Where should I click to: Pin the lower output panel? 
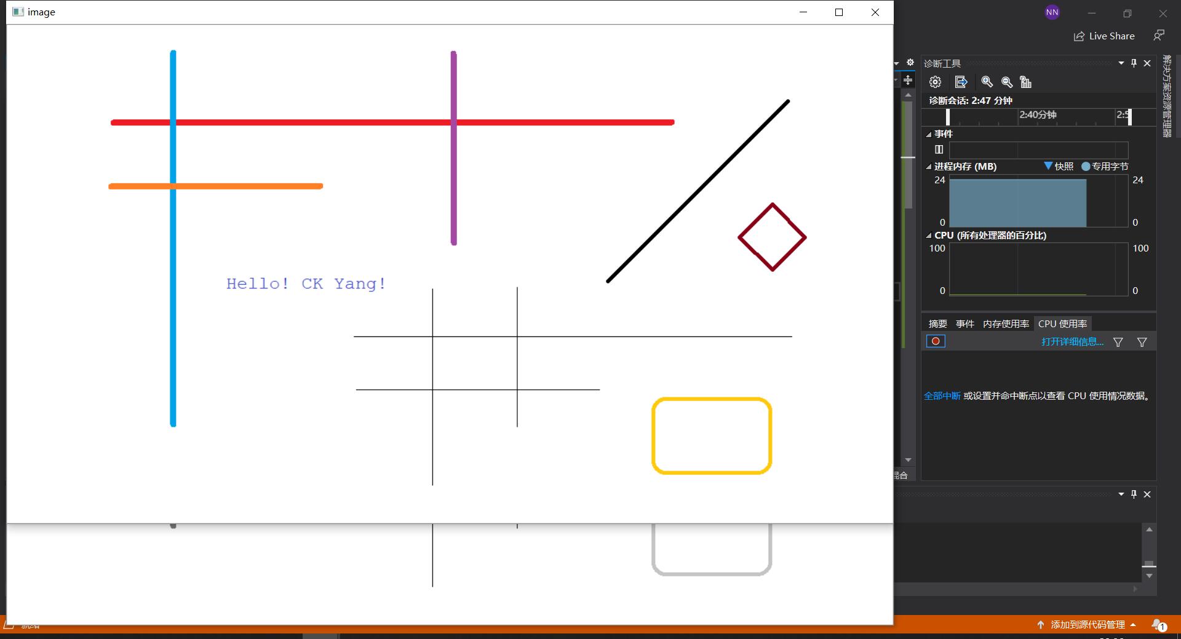point(1134,494)
